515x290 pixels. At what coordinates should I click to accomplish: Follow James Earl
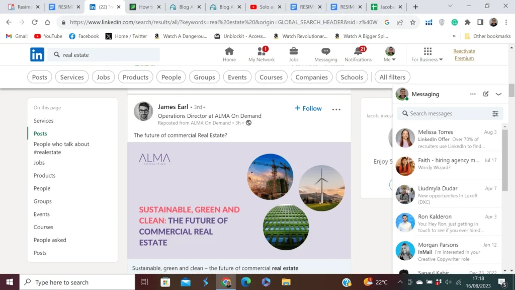pyautogui.click(x=308, y=109)
